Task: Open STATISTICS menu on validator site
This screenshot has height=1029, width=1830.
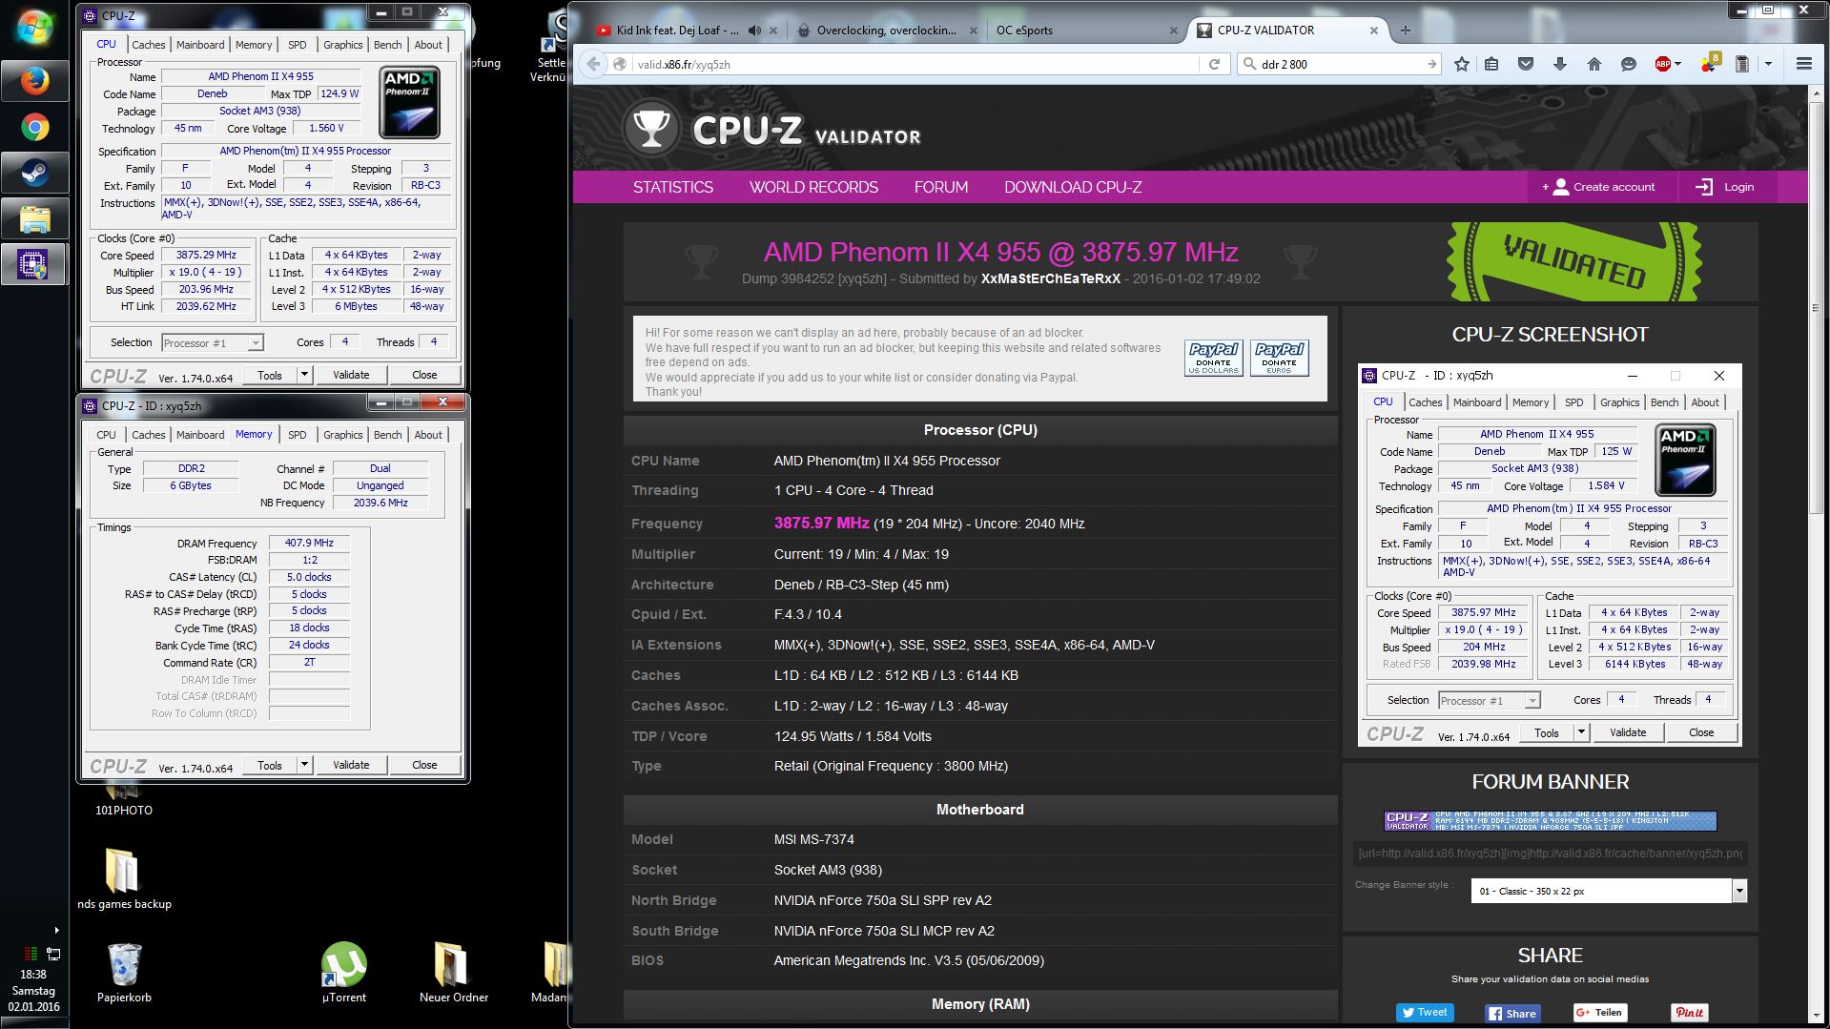Action: tap(672, 187)
